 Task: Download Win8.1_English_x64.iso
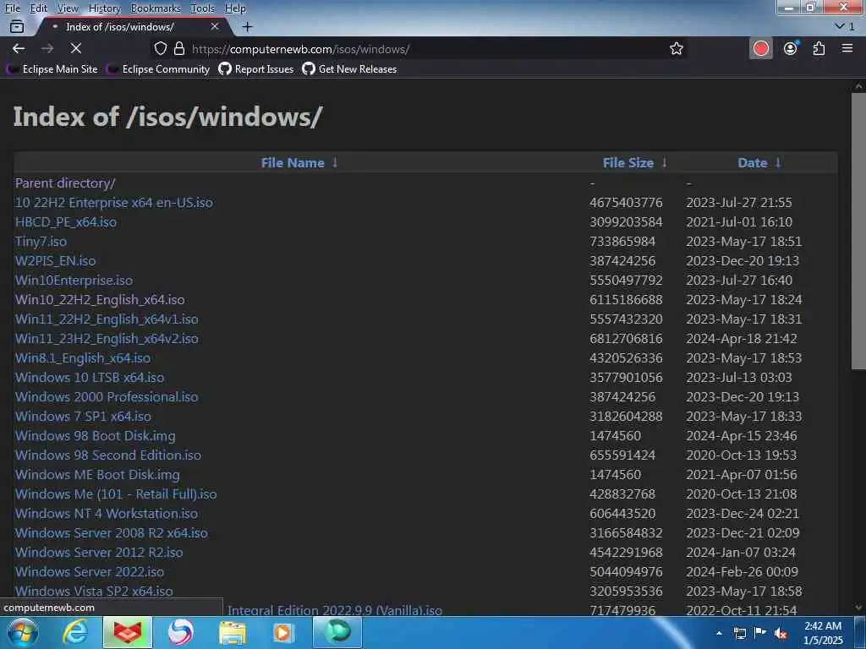coord(83,357)
